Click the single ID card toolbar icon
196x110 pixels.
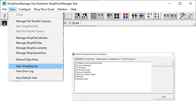point(166,16)
